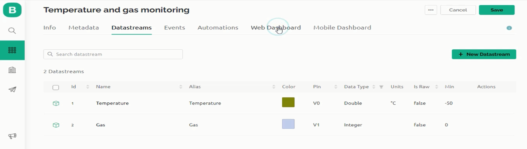Sort by Alias column arrows
Screen dimensions: 527x149
tap(274, 87)
